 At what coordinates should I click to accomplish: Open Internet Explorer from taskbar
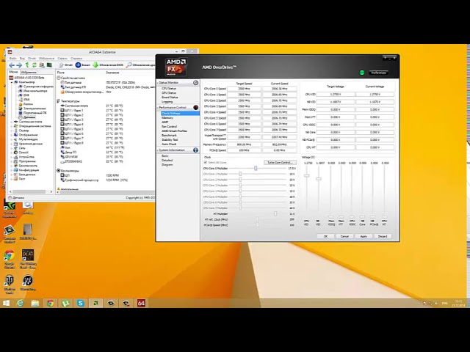[20, 303]
